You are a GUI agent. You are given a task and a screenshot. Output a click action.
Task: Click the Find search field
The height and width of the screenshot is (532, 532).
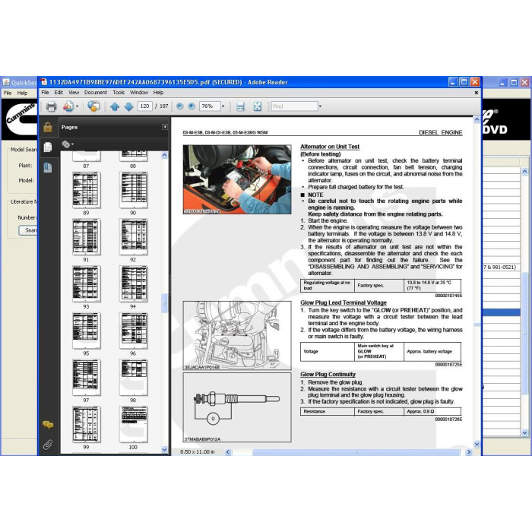tap(295, 106)
